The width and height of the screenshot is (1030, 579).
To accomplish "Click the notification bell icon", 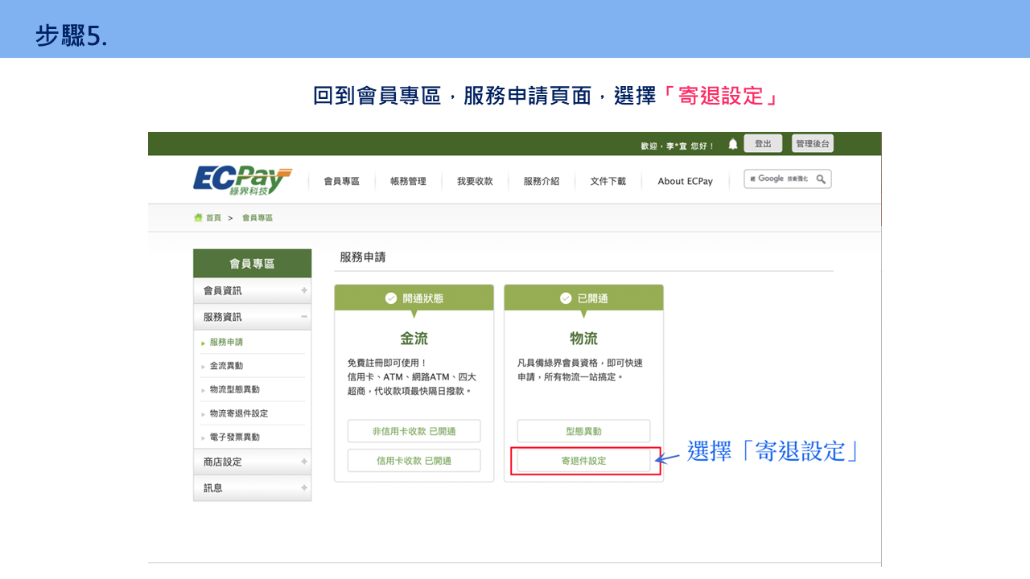I will 732,143.
